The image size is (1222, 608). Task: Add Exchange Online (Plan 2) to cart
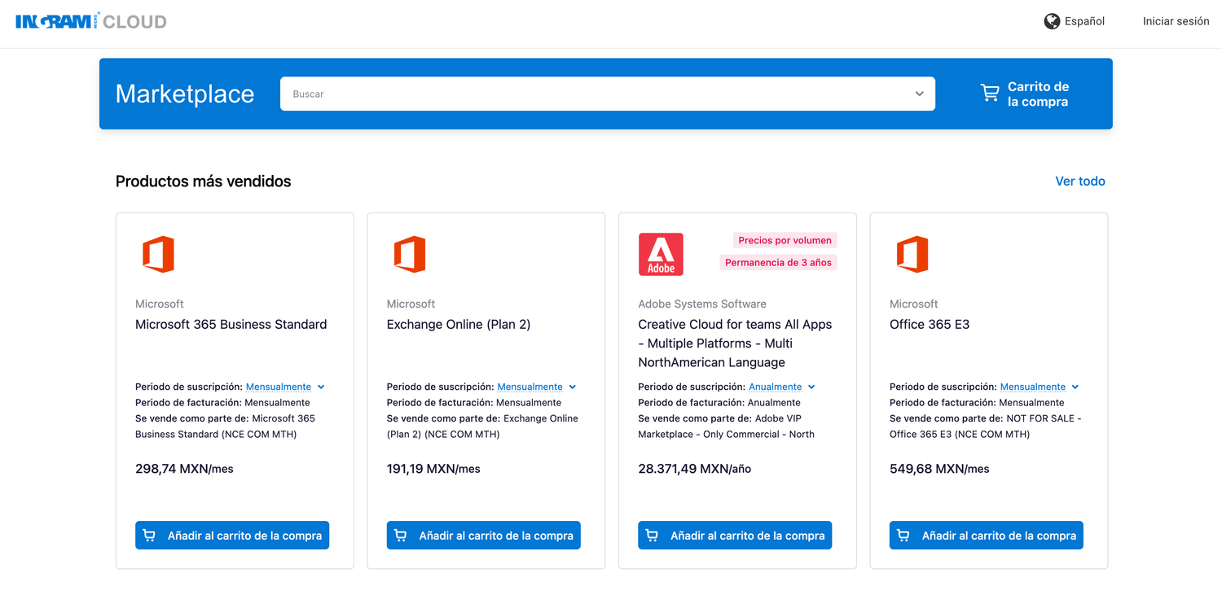click(x=483, y=536)
